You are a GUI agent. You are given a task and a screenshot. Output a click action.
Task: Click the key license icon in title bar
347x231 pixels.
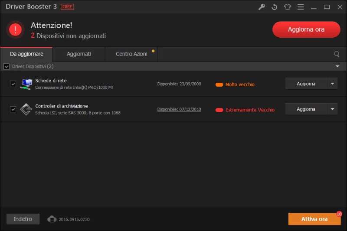tap(261, 7)
